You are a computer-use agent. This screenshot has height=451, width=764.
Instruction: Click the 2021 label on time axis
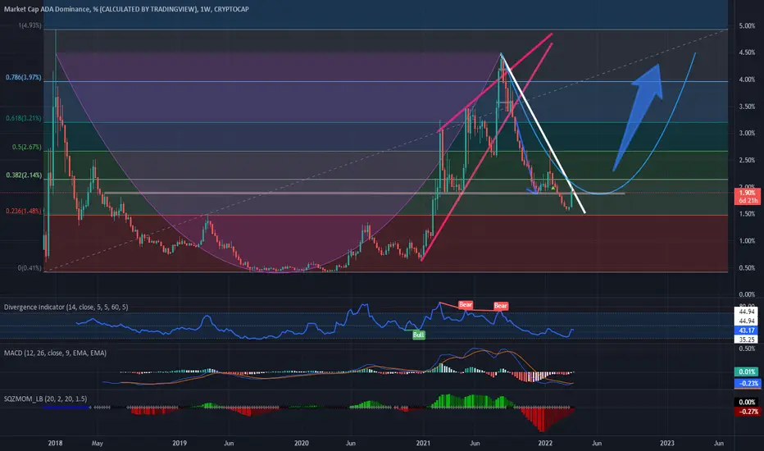[423, 443]
